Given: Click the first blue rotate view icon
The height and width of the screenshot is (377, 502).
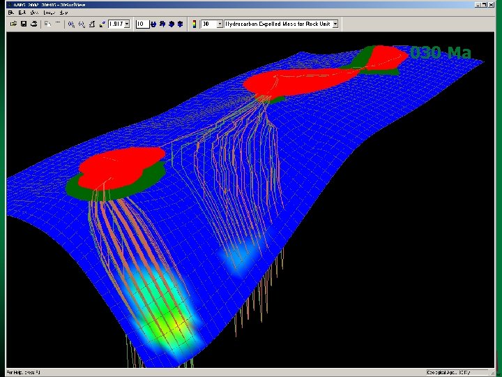Looking at the screenshot, I should (x=153, y=24).
